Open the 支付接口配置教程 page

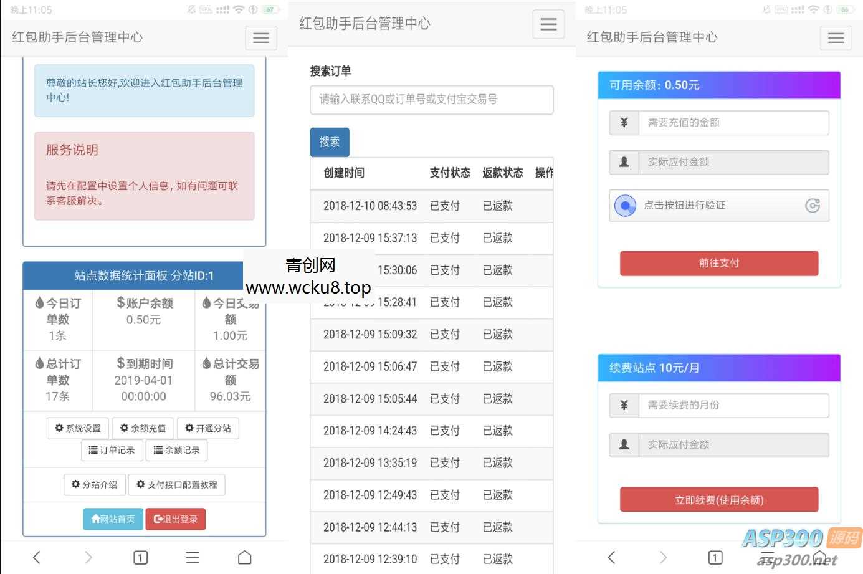point(177,484)
